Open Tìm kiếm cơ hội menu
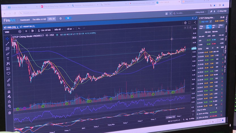Viewport: 236px width, 133px height. pyautogui.click(x=39, y=19)
